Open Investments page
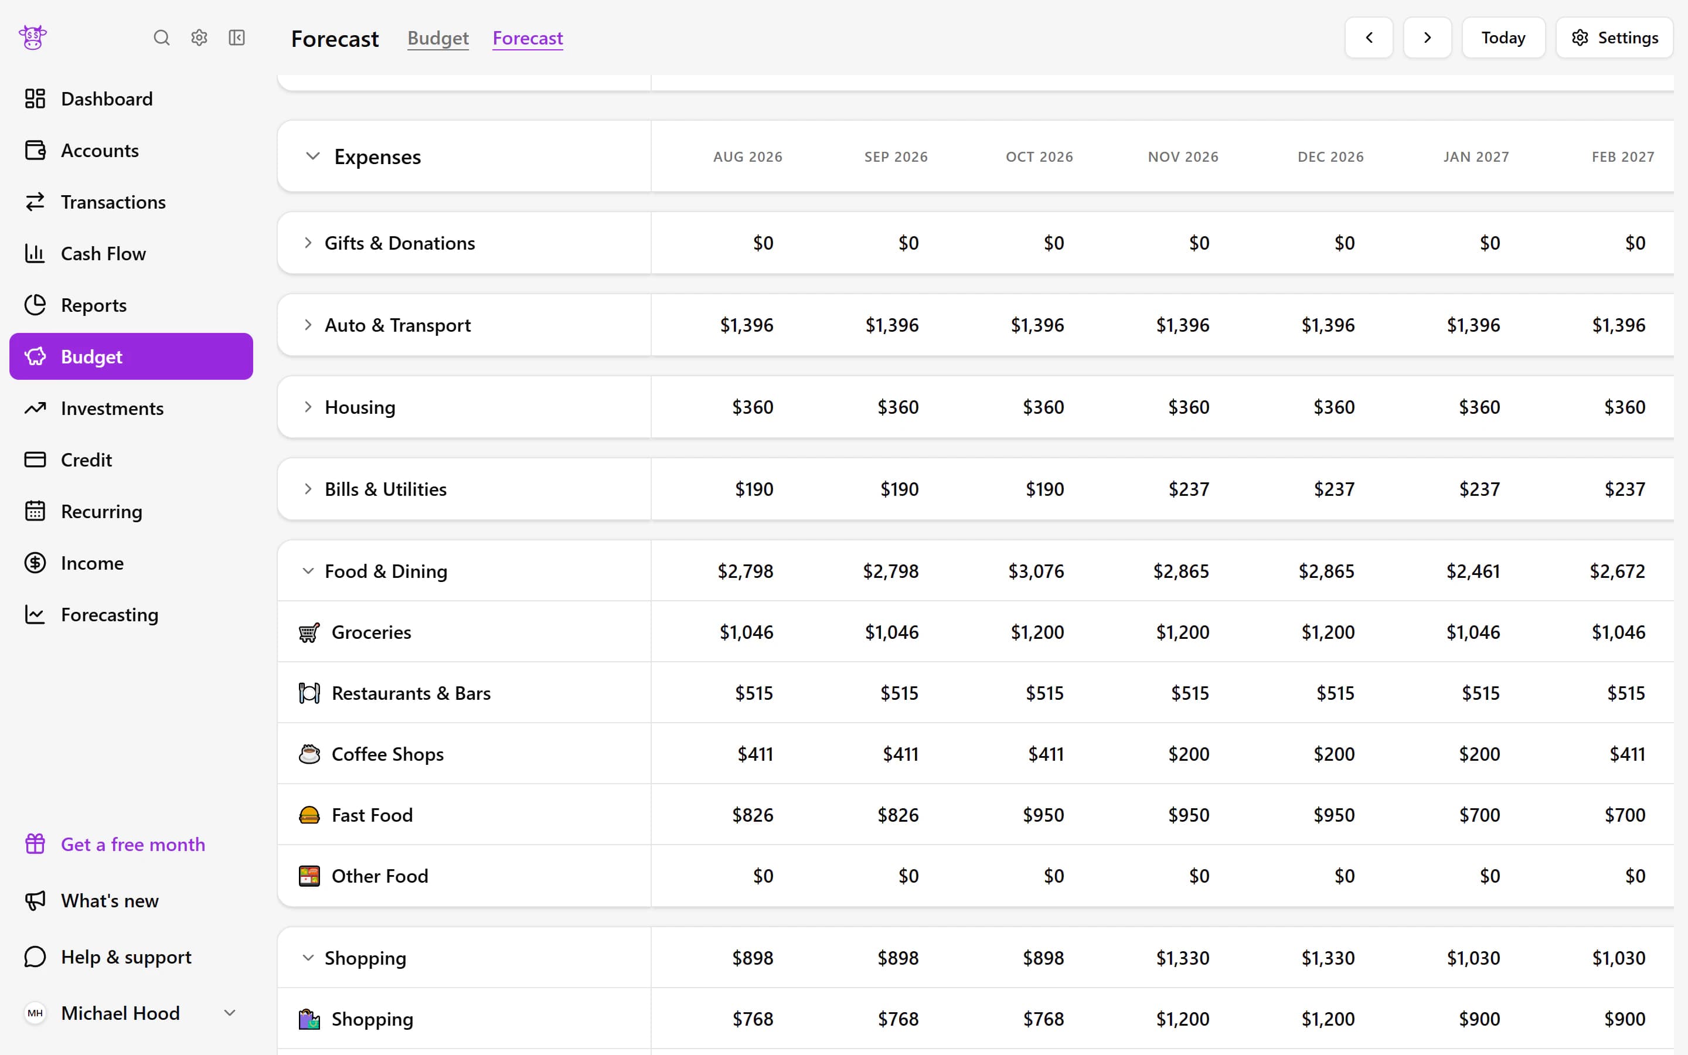The width and height of the screenshot is (1688, 1055). 131,408
